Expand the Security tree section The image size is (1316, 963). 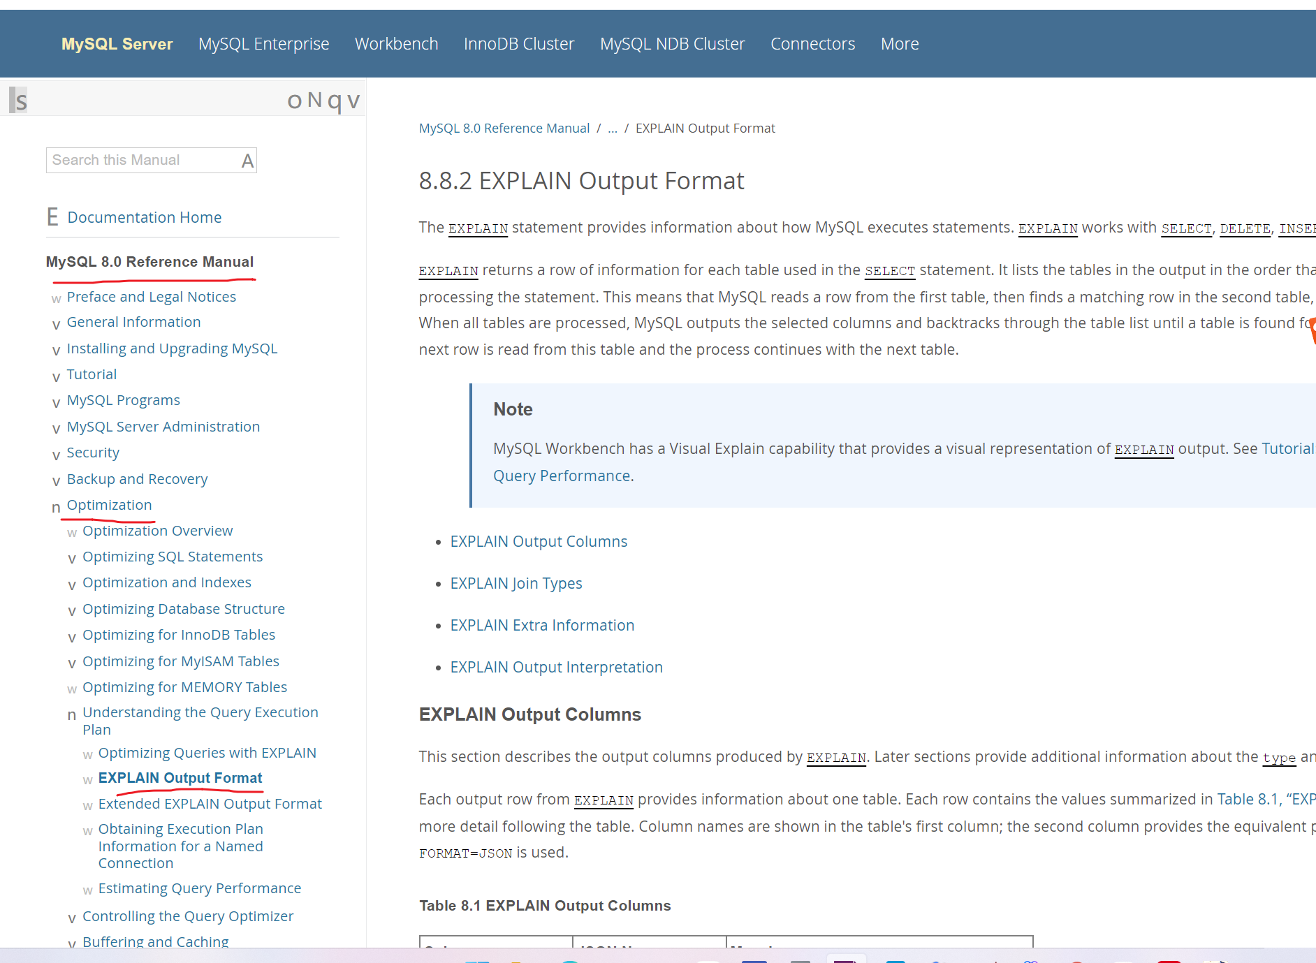pyautogui.click(x=57, y=455)
